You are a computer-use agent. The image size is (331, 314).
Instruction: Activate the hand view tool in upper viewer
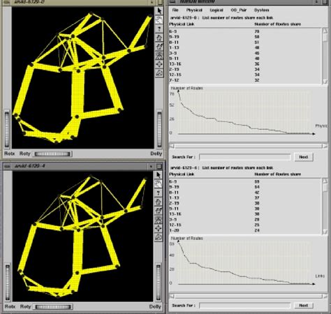point(159,20)
